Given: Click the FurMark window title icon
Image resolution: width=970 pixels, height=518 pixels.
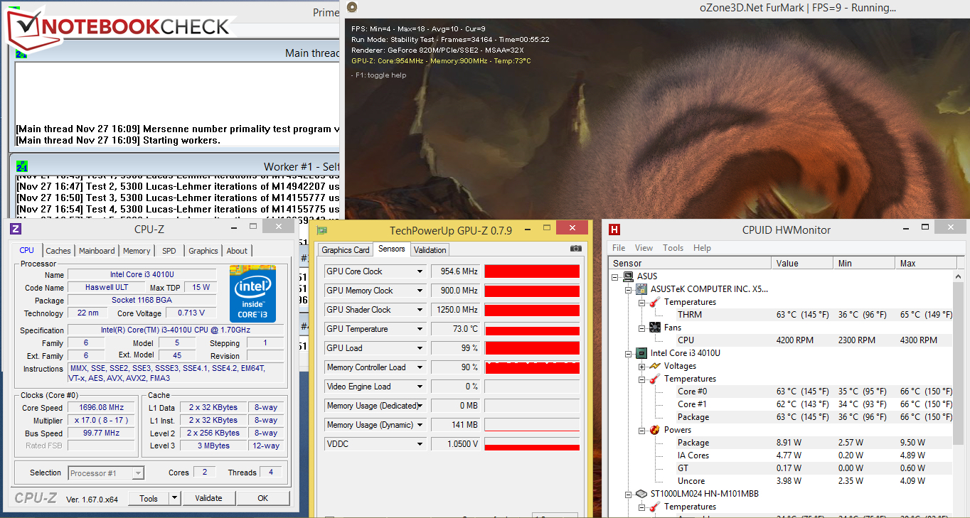Looking at the screenshot, I should [351, 8].
